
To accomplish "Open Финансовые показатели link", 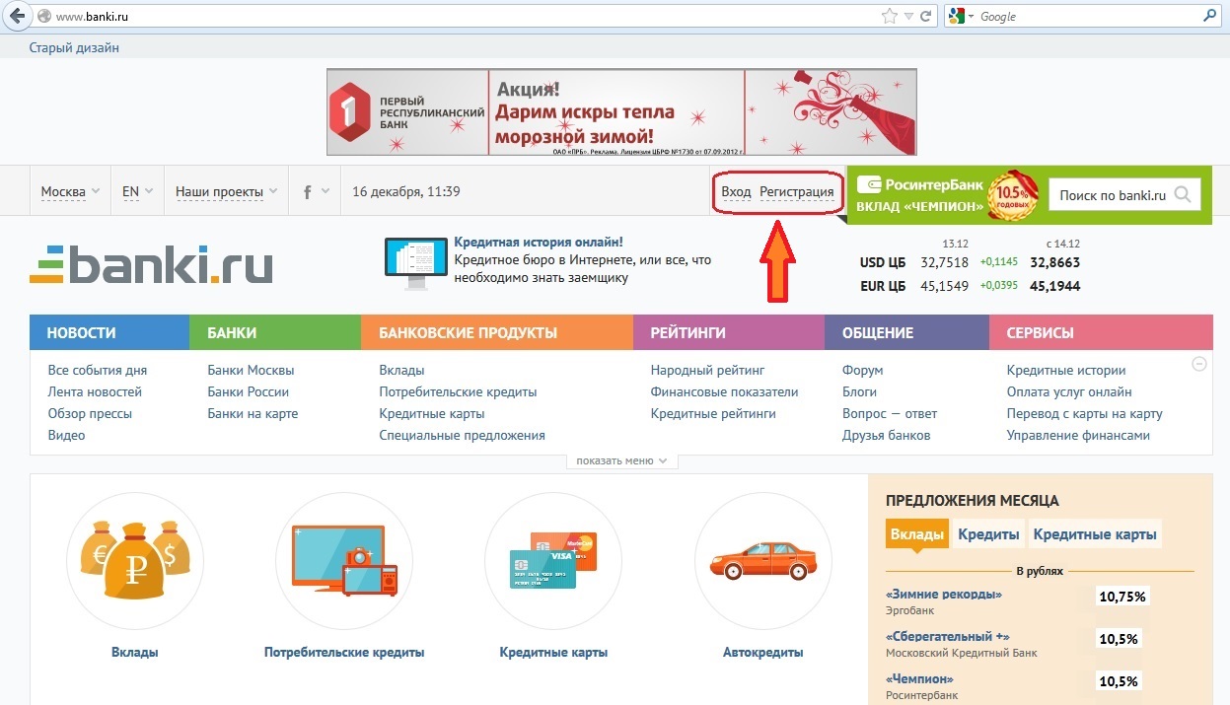I will pos(725,391).
